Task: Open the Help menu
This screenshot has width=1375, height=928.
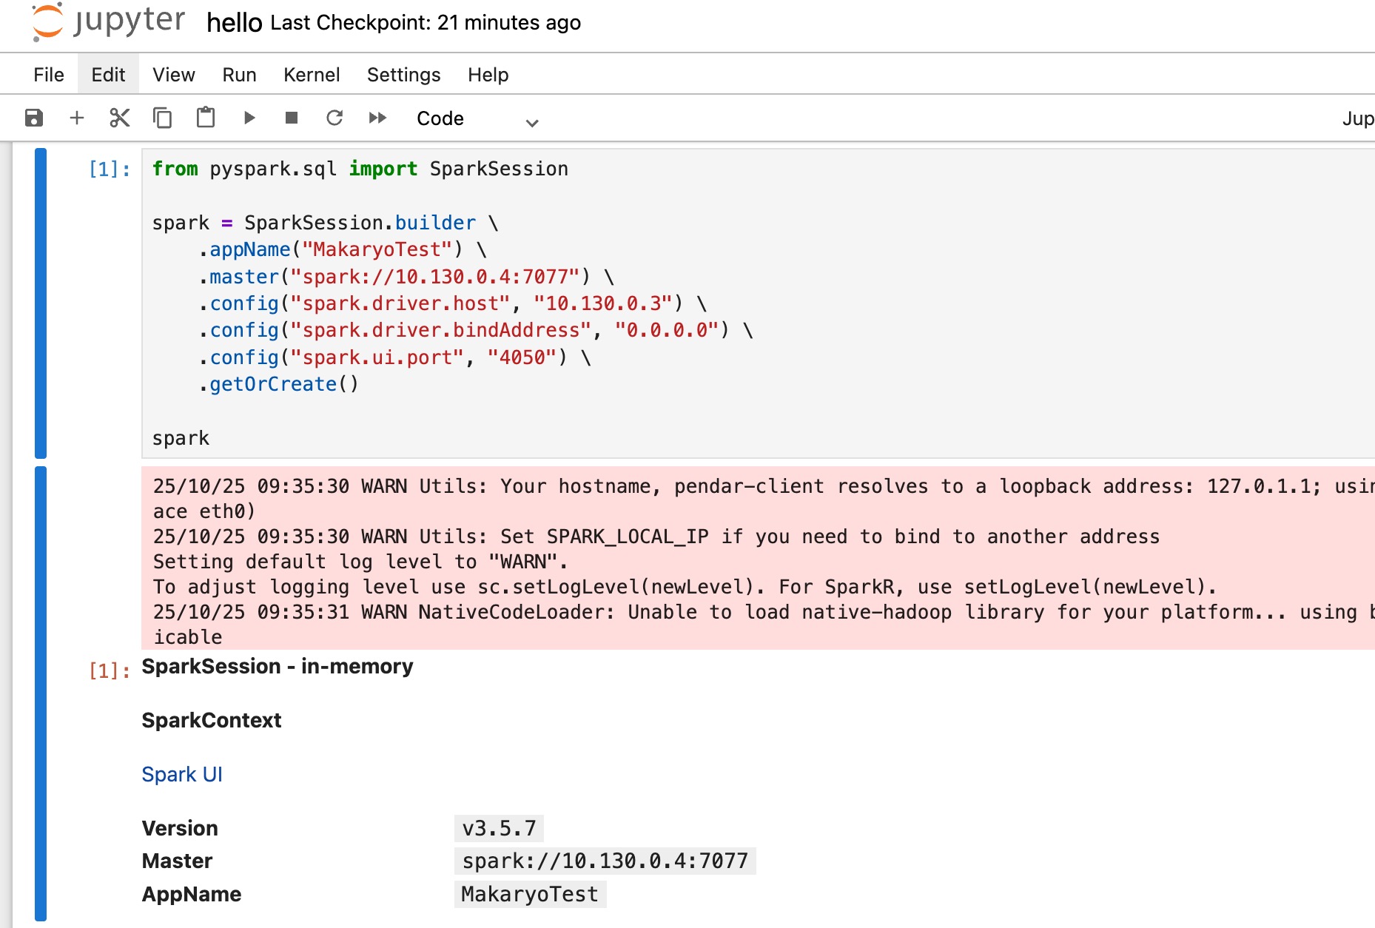Action: [x=488, y=75]
